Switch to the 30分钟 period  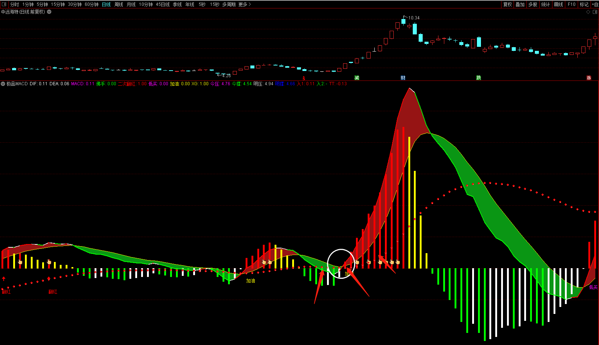[x=75, y=4]
